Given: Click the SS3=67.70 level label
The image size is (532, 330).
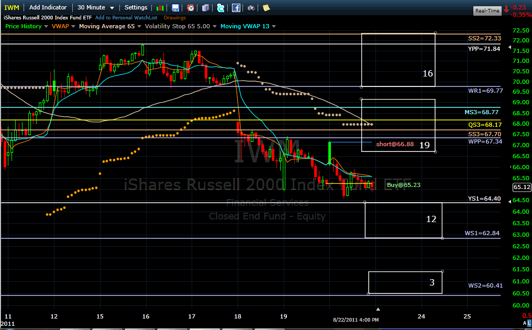Looking at the screenshot, I should tap(484, 134).
